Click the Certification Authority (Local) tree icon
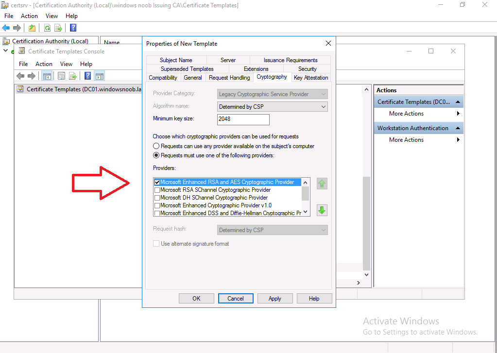This screenshot has height=353, width=497. [6, 41]
